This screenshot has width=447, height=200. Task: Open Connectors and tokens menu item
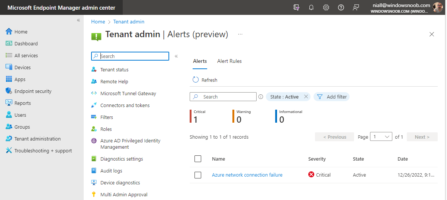tap(125, 105)
